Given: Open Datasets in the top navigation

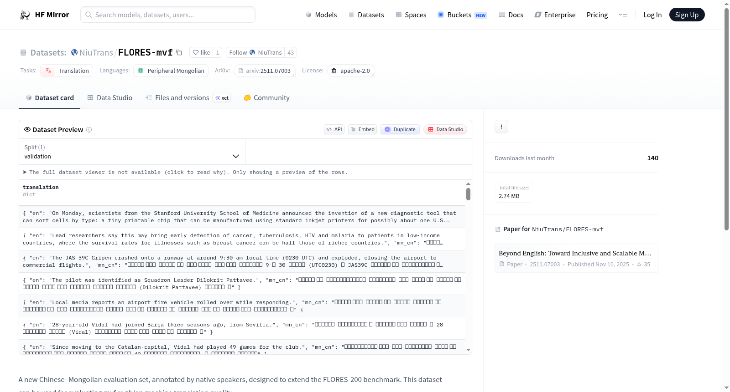Looking at the screenshot, I should point(366,15).
